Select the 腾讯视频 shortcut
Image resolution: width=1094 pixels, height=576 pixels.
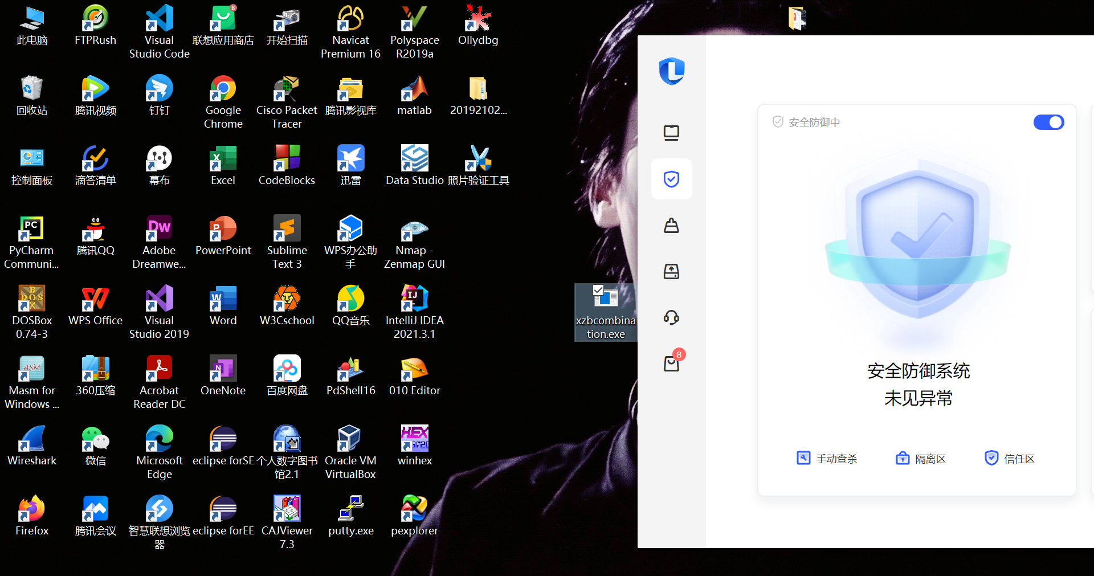tap(95, 96)
